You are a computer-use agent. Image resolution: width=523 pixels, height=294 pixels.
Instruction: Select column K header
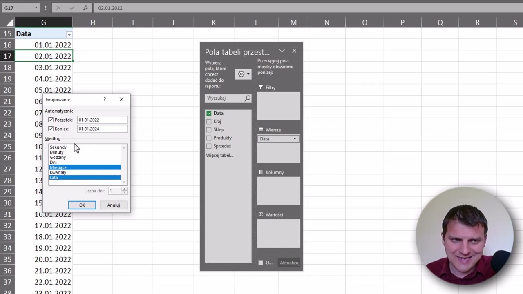214,22
